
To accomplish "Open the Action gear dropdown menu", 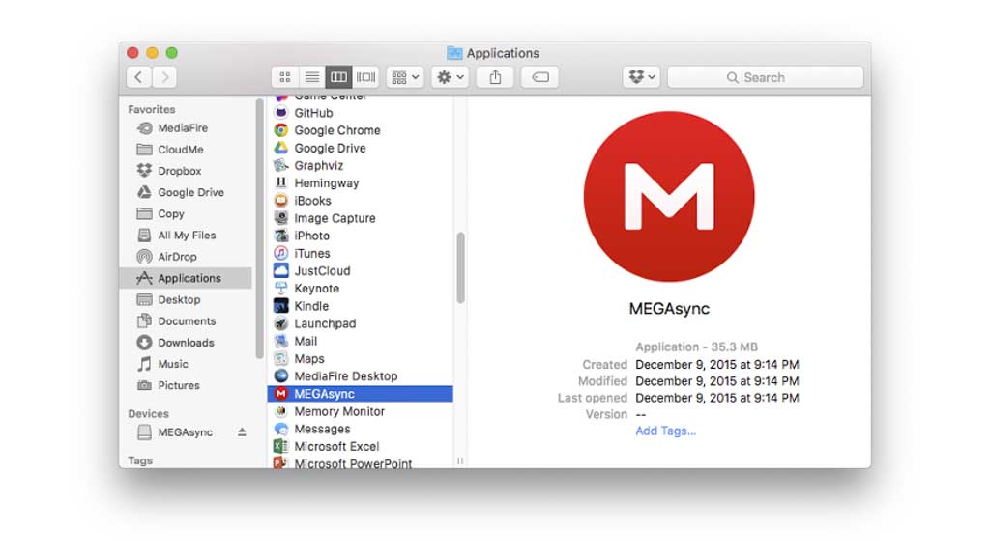I will click(451, 77).
